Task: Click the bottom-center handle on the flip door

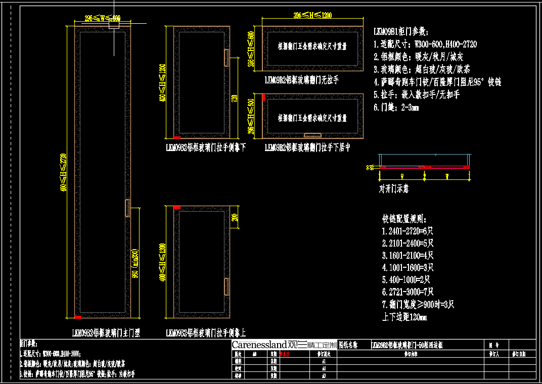Action: 313,135
